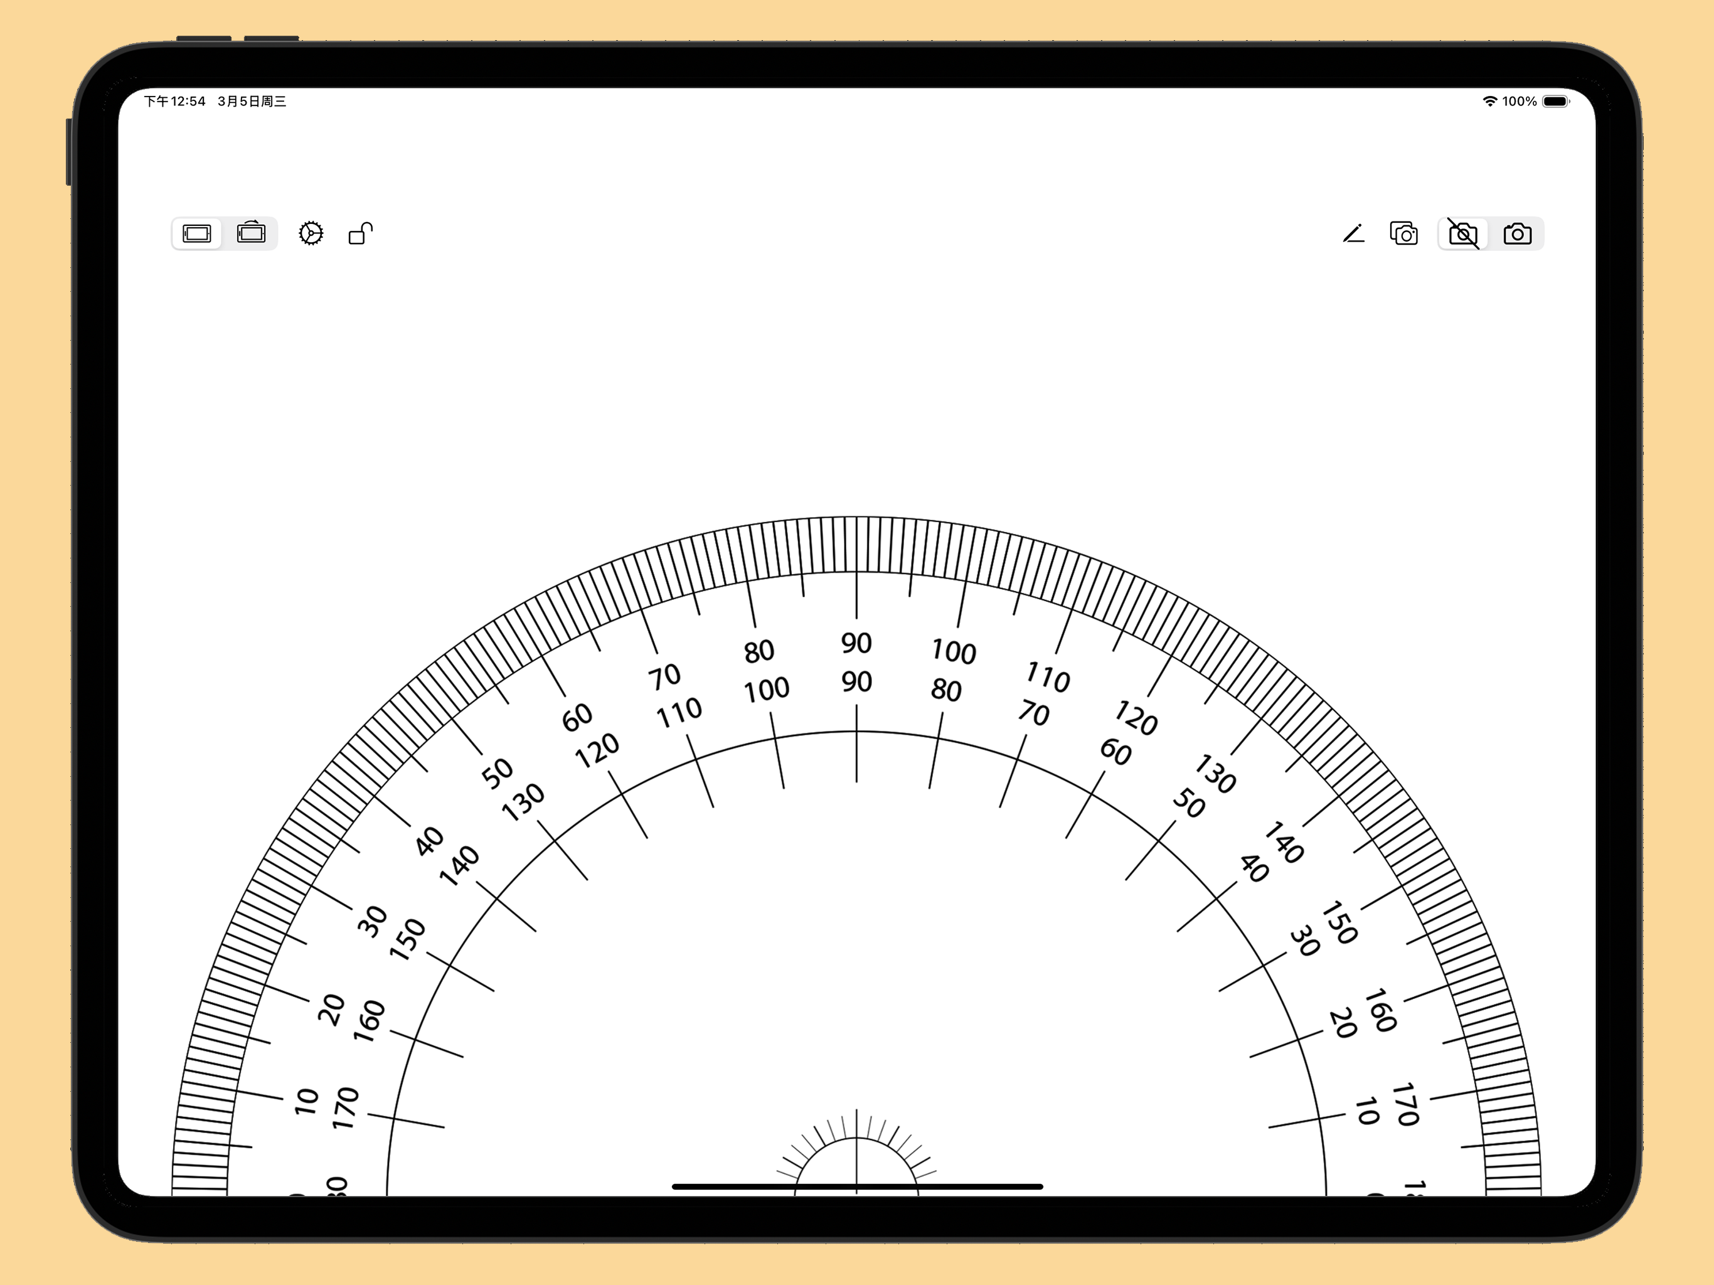Viewport: 1714px width, 1285px height.
Task: Enable the camera background view
Action: (x=1517, y=233)
